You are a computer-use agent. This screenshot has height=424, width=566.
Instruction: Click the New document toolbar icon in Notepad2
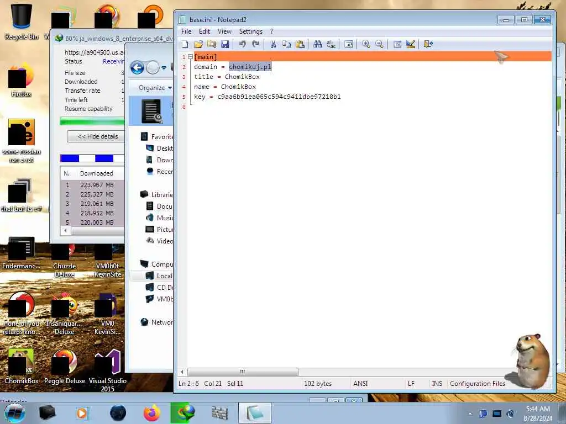(185, 44)
